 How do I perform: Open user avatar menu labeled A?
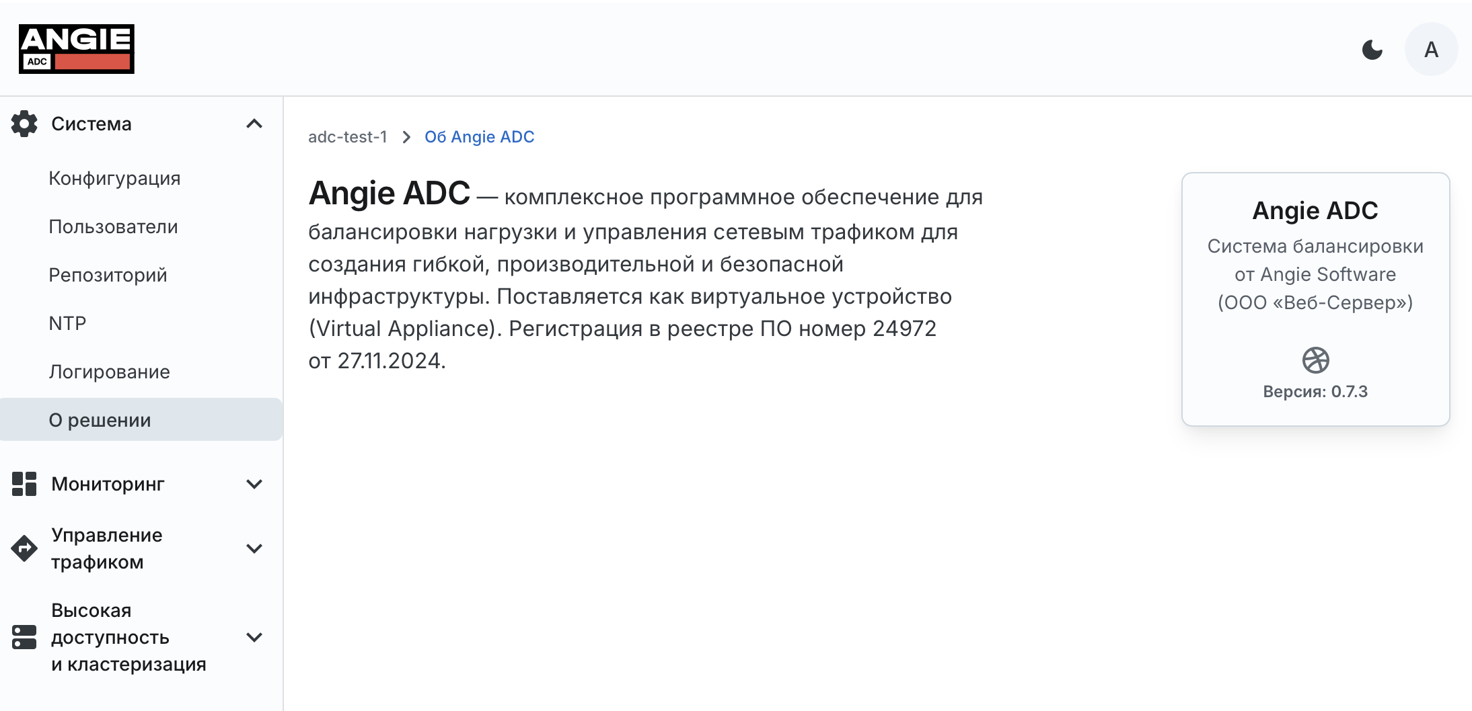coord(1431,50)
